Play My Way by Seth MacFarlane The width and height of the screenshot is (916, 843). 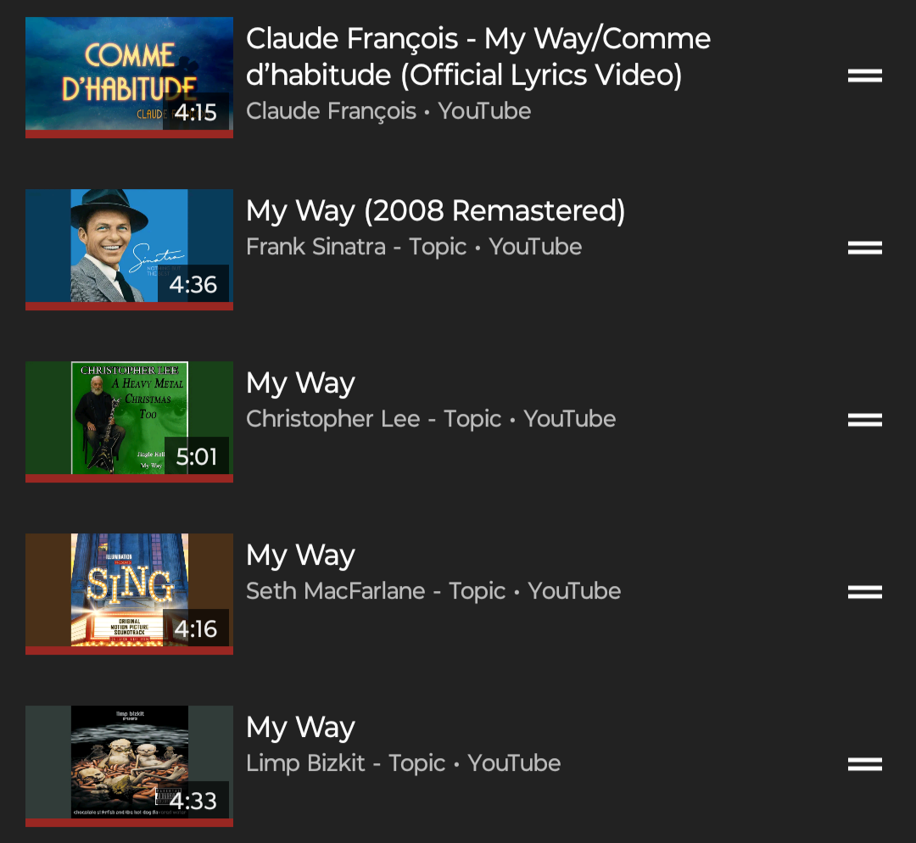click(x=300, y=555)
